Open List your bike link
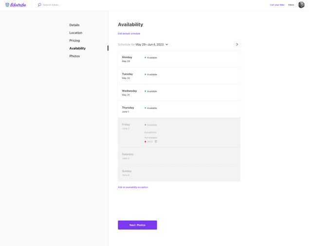The image size is (309, 246). pos(277,5)
